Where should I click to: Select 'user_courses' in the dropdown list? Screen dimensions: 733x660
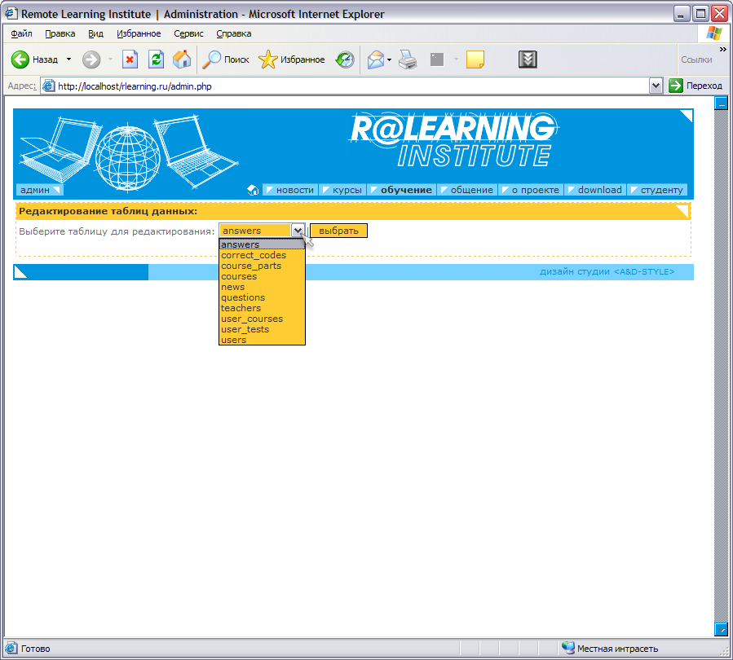[x=262, y=319]
